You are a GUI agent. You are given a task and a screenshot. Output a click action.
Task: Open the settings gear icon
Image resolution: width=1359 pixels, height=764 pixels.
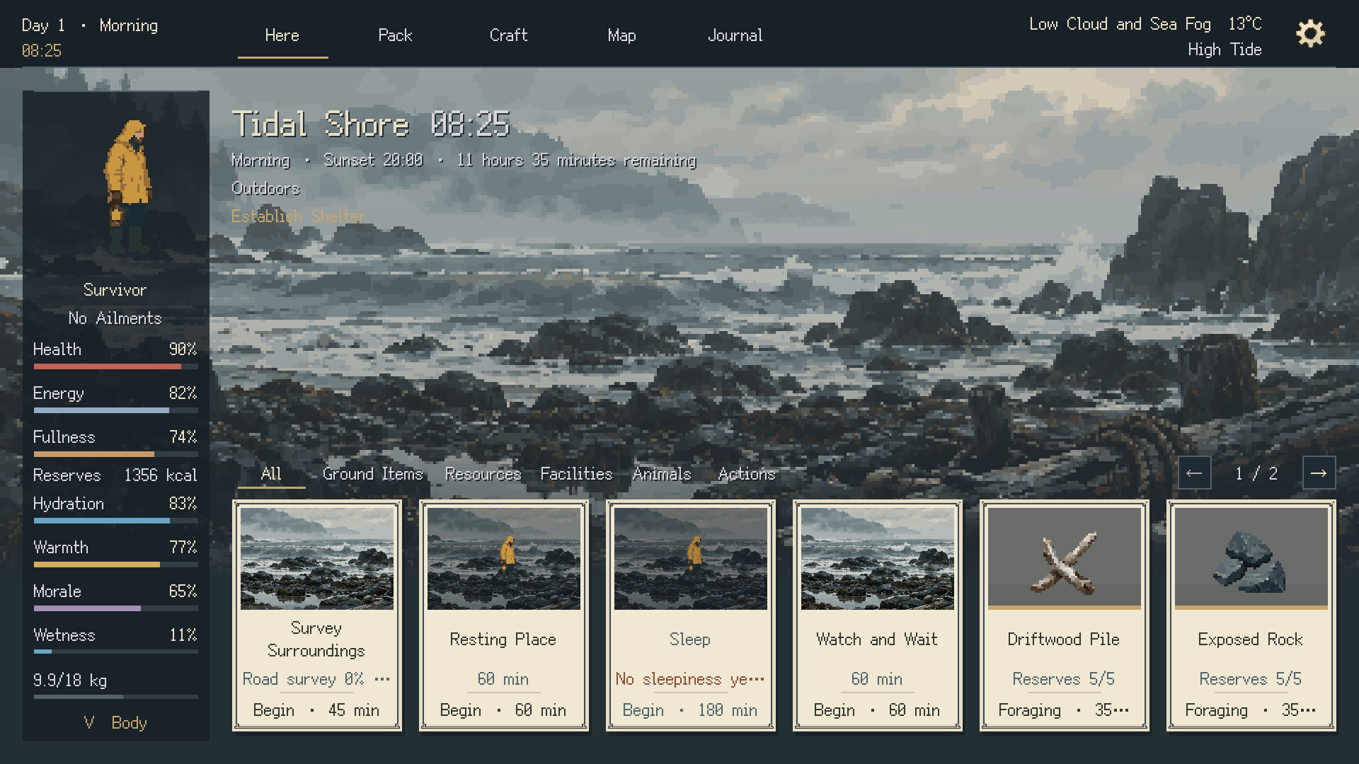1310,34
